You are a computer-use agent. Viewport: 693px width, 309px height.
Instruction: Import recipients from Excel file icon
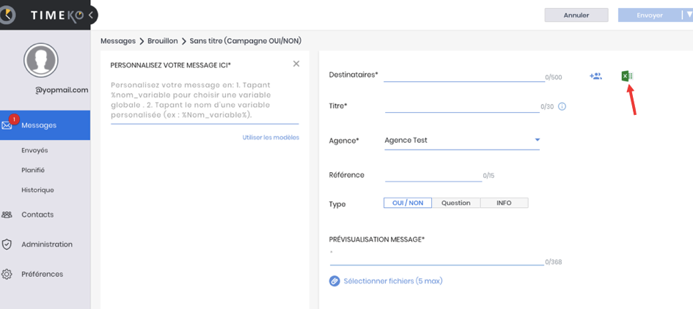[627, 76]
